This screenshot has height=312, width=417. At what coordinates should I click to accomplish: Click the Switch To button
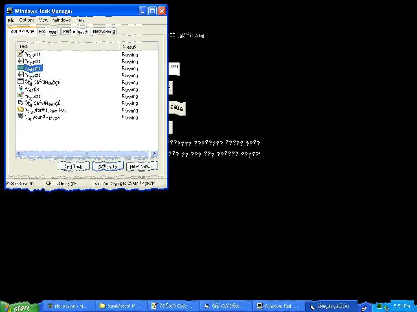tap(108, 166)
